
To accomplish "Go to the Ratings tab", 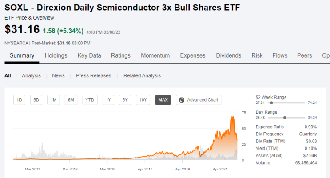I will (121, 55).
